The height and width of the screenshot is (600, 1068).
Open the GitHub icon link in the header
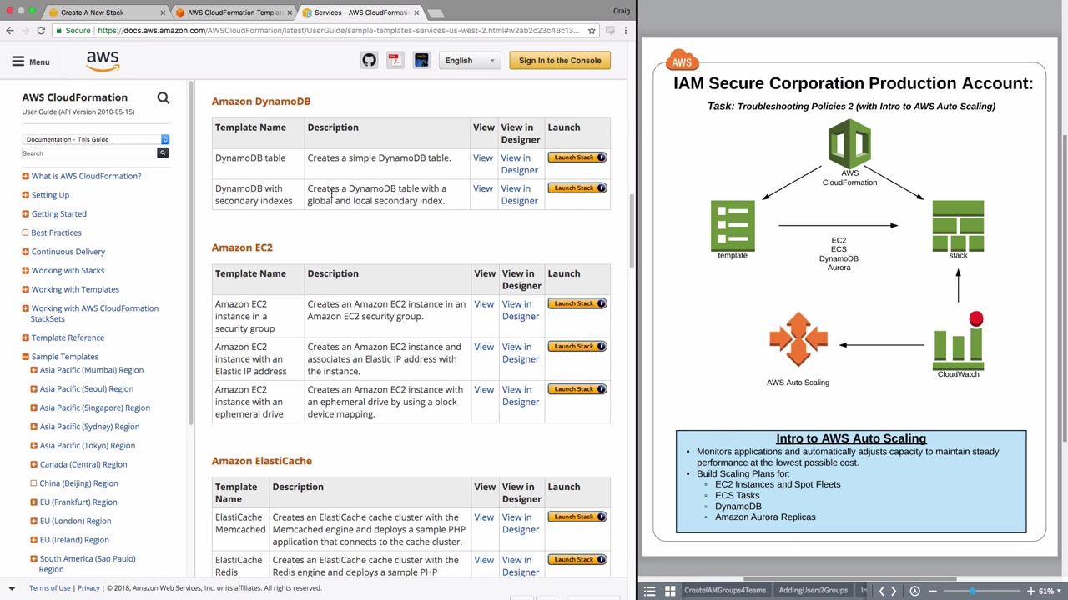[369, 60]
